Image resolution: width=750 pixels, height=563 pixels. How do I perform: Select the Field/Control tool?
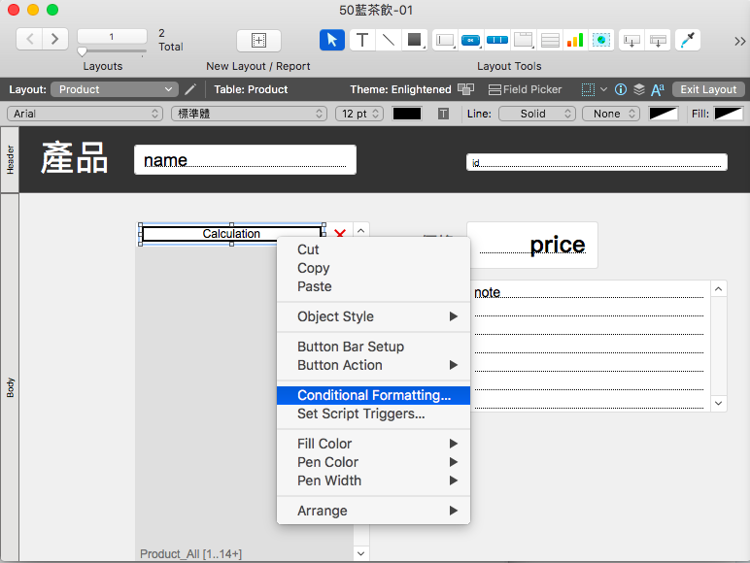pos(445,40)
